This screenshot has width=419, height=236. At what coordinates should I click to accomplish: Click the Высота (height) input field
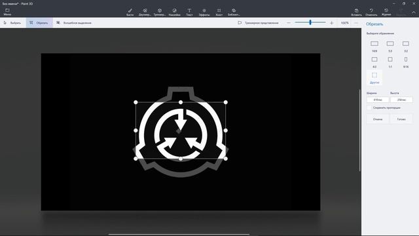(x=401, y=100)
